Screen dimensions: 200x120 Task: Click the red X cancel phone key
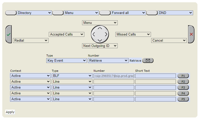click(x=191, y=34)
